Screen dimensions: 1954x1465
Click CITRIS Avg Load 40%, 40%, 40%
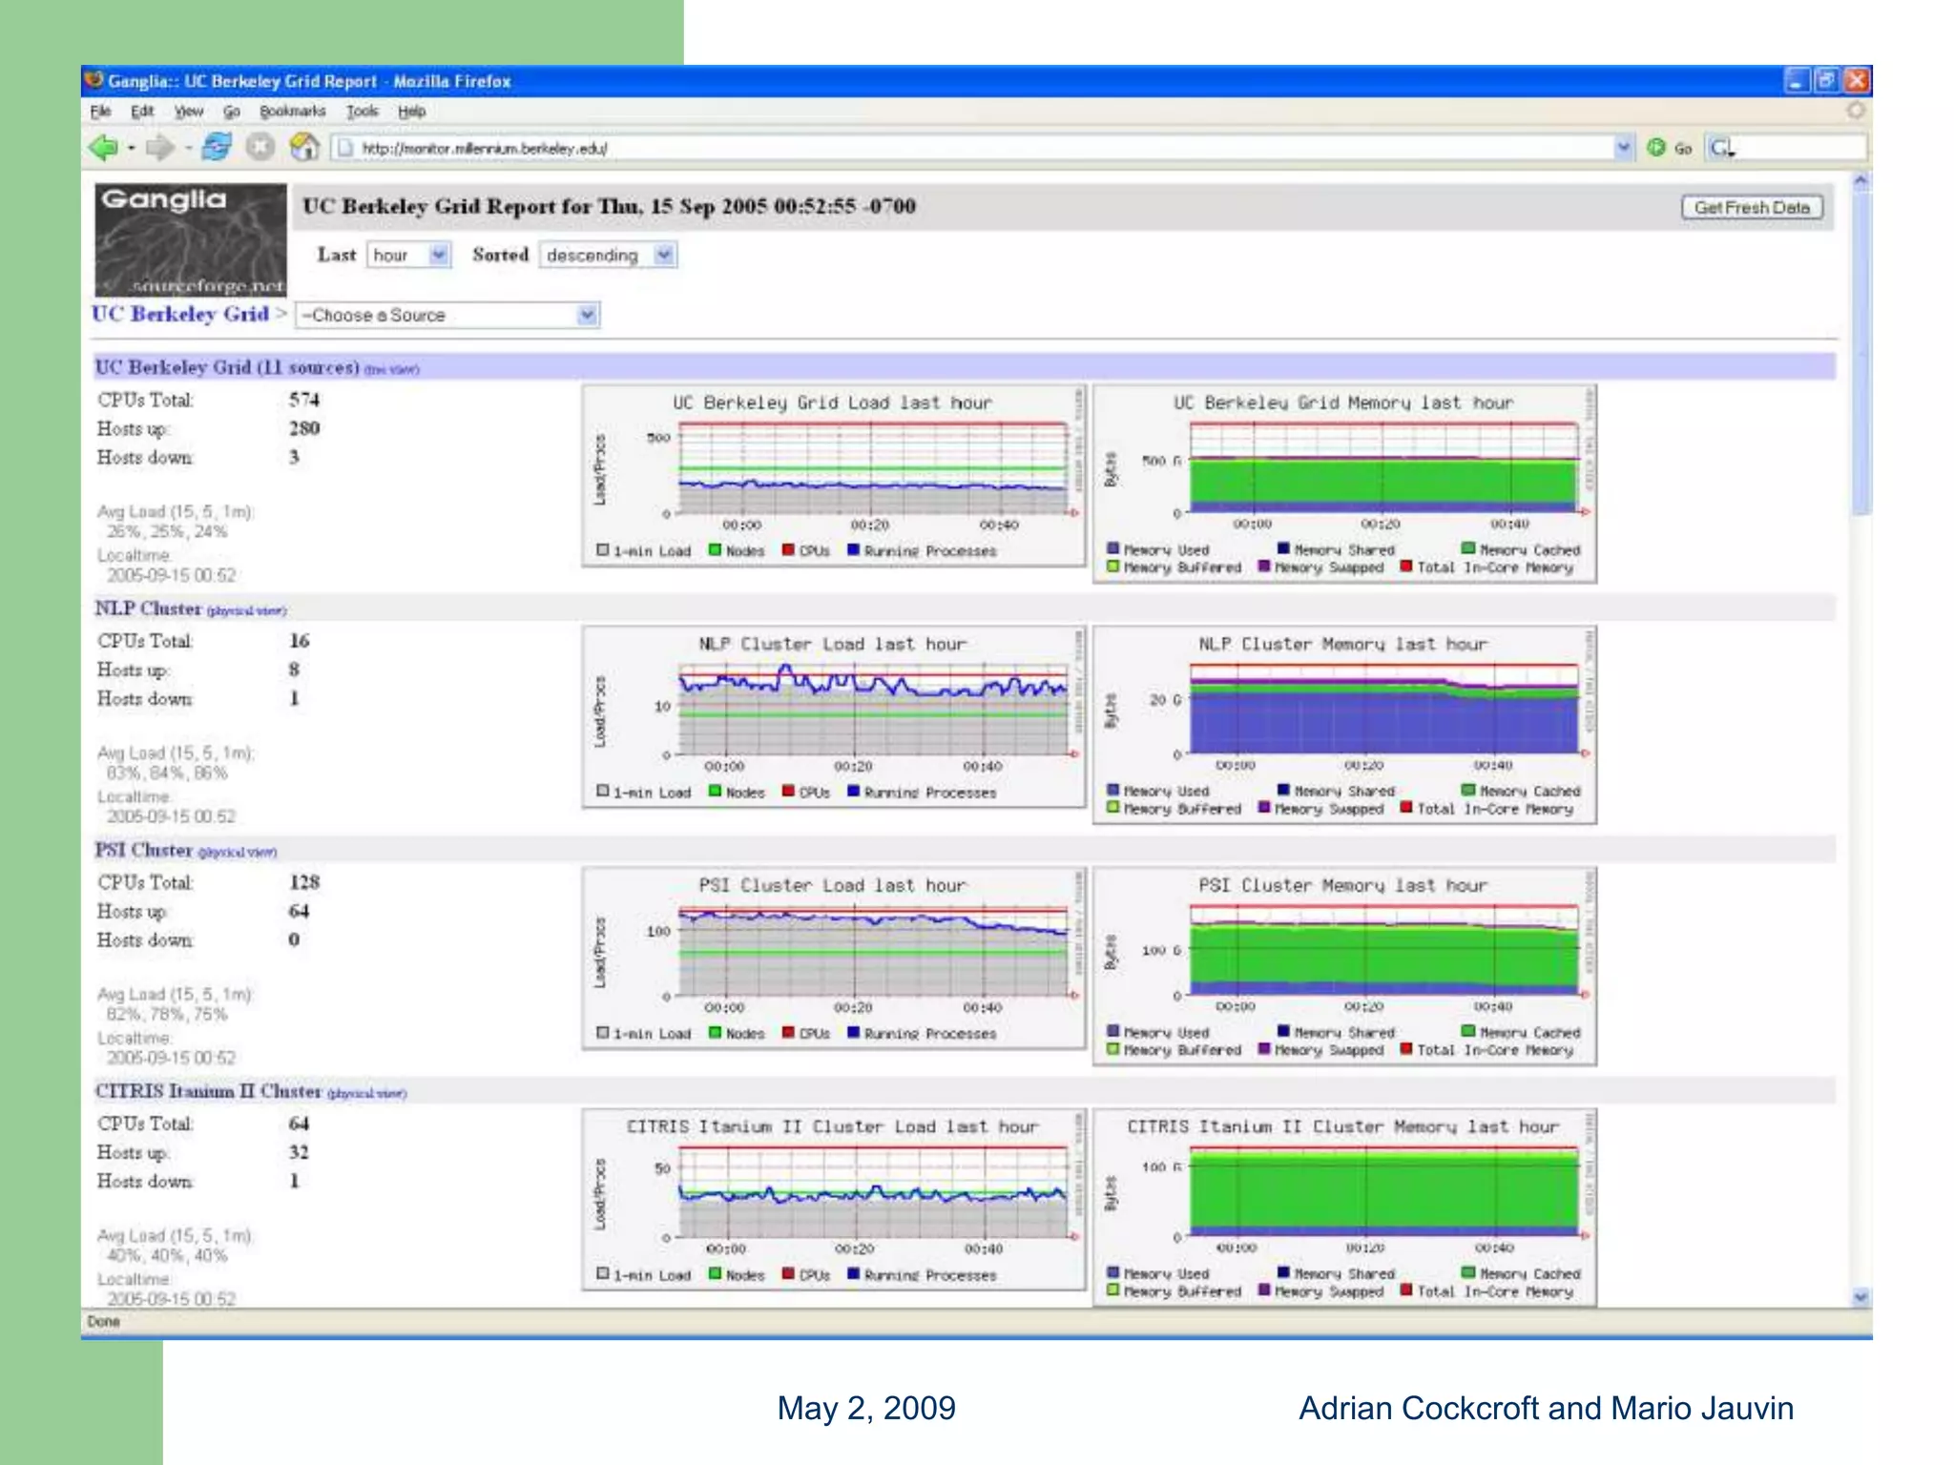[168, 1256]
